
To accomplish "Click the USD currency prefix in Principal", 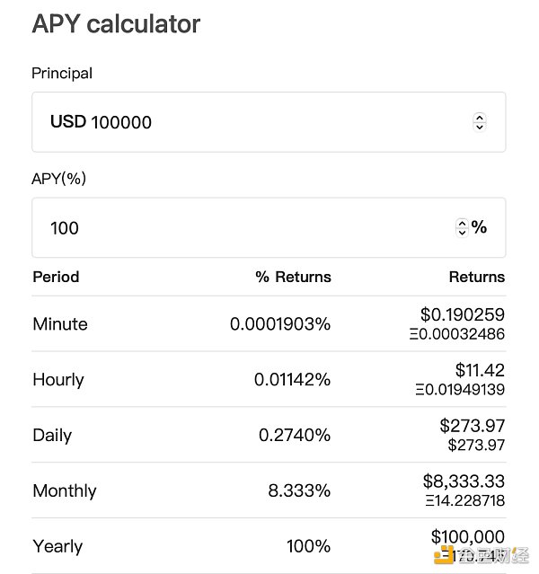I will (x=68, y=122).
